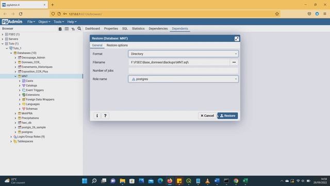Click the Filtered Rows icon in the Browser toolbar
330x186 pixels.
tap(73, 29)
